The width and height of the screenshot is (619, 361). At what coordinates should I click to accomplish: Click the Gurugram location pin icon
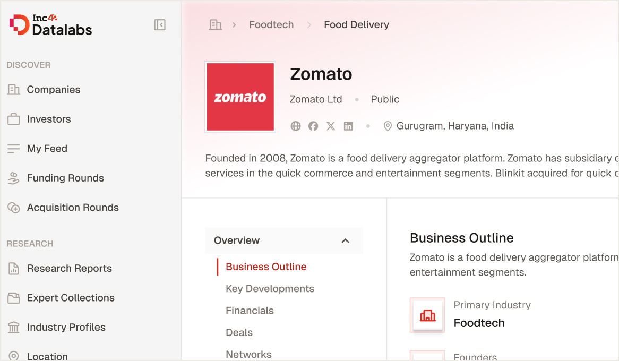click(x=388, y=126)
